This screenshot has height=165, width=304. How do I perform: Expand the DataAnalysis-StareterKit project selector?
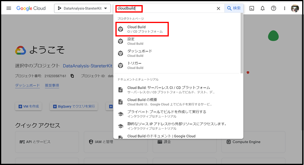point(82,8)
